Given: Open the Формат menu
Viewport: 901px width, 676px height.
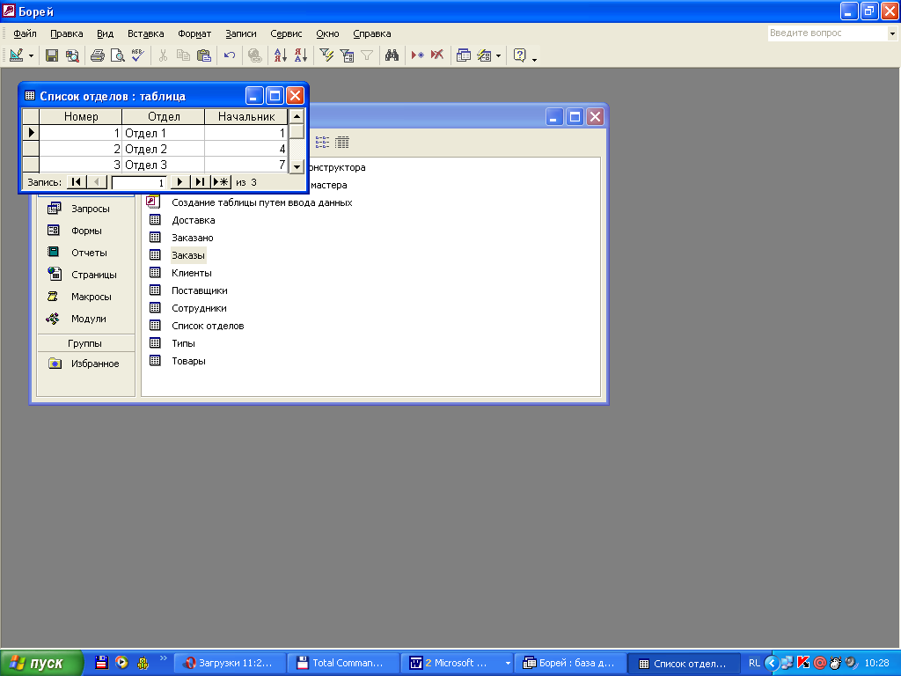Looking at the screenshot, I should pos(194,33).
